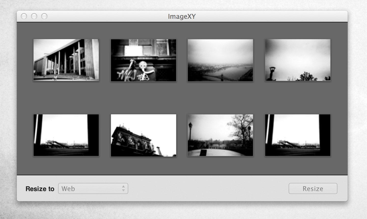Select the columned concrete building photo
The width and height of the screenshot is (367, 219).
66,60
